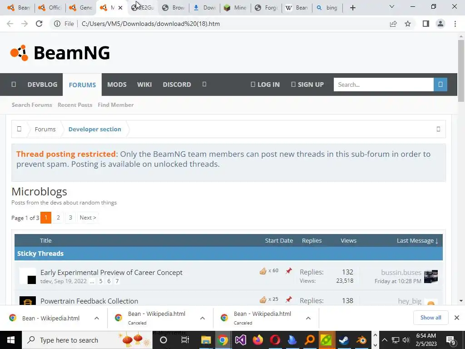Viewport: 465px width, 349px height.
Task: Open Recent Posts link
Action: click(x=75, y=105)
